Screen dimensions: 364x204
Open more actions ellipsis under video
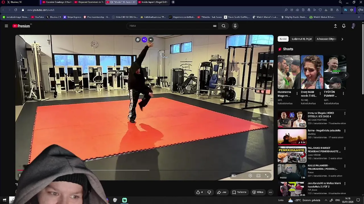click(270, 192)
